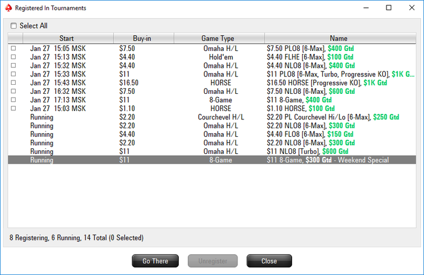Click the Go There button
Image resolution: width=424 pixels, height=275 pixels.
(x=155, y=261)
